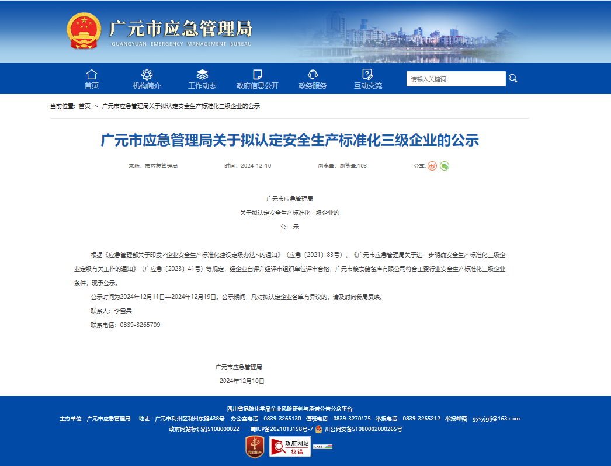
Task: Click the source text 来源：市应急管理局
Action: 153,166
